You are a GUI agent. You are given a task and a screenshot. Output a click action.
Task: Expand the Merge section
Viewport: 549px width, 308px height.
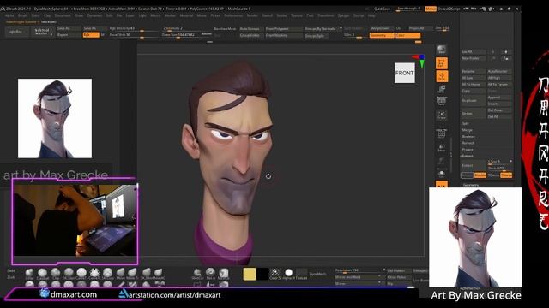click(468, 130)
